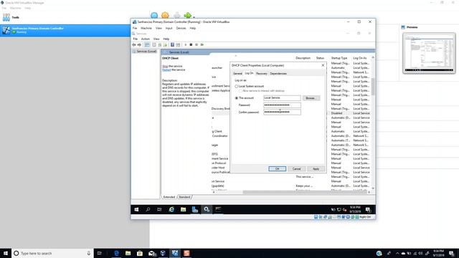This screenshot has width=459, height=258.
Task: Select the This account radio button
Action: click(x=237, y=98)
